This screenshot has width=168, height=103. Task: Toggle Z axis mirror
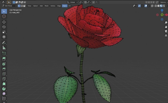click(x=154, y=2)
